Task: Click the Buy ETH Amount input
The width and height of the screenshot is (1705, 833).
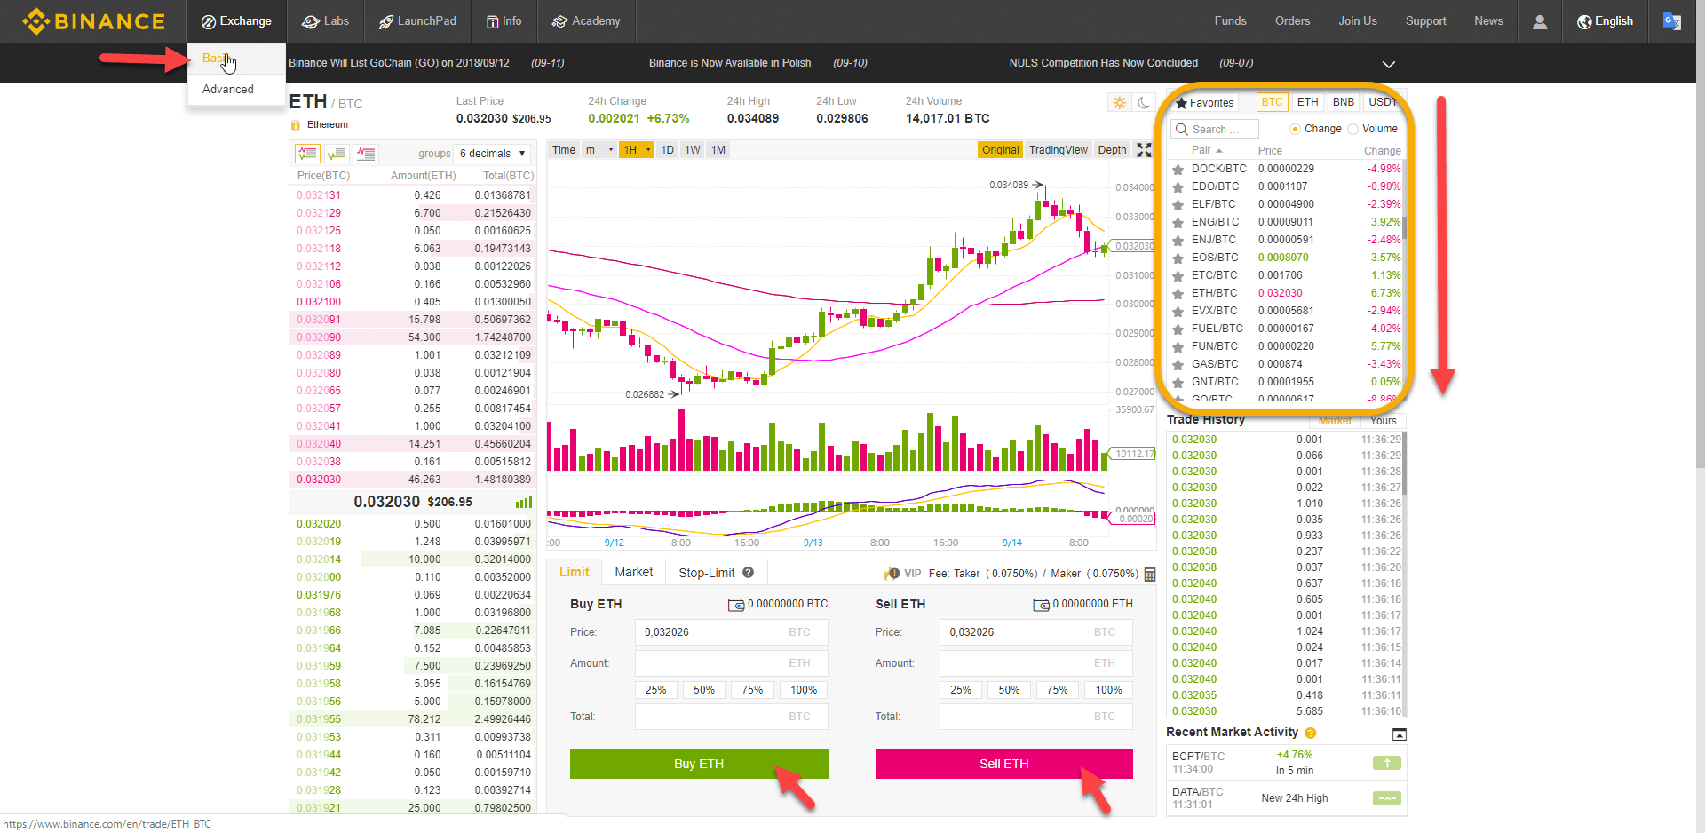Action: click(x=732, y=663)
